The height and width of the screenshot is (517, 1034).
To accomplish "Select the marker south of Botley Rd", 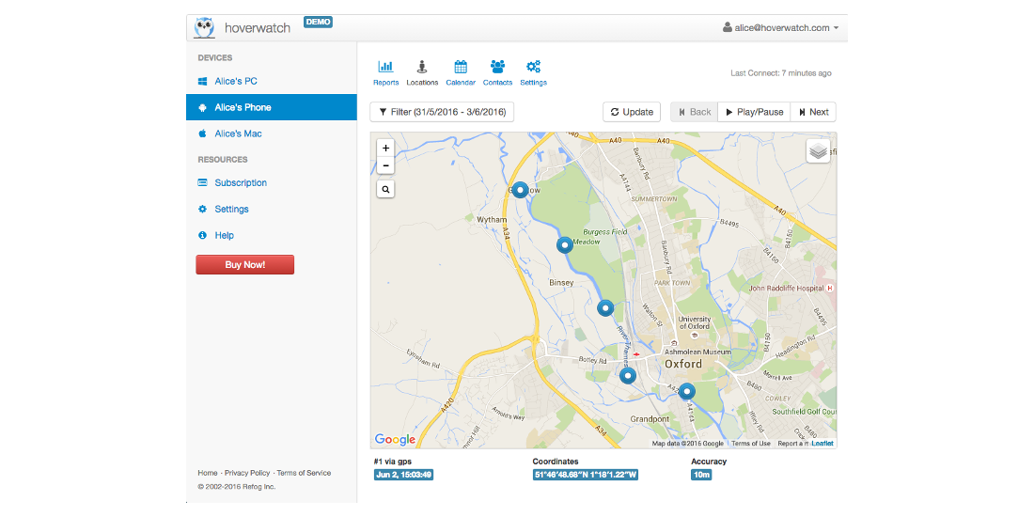I will pos(627,376).
